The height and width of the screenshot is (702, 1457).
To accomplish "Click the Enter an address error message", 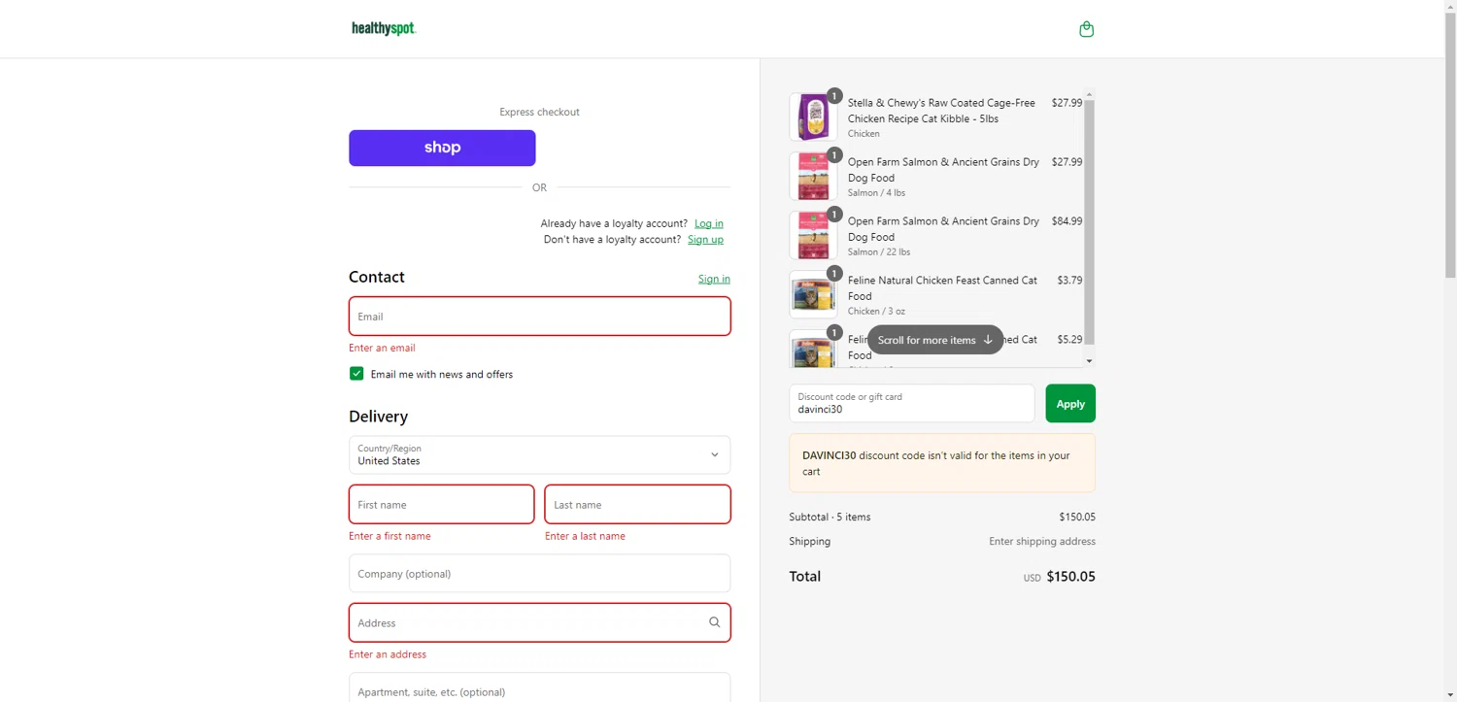I will (x=388, y=654).
